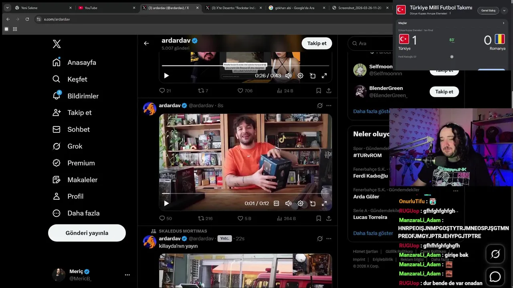
Task: Switch to gökhan abi Google tab
Action: (297, 8)
